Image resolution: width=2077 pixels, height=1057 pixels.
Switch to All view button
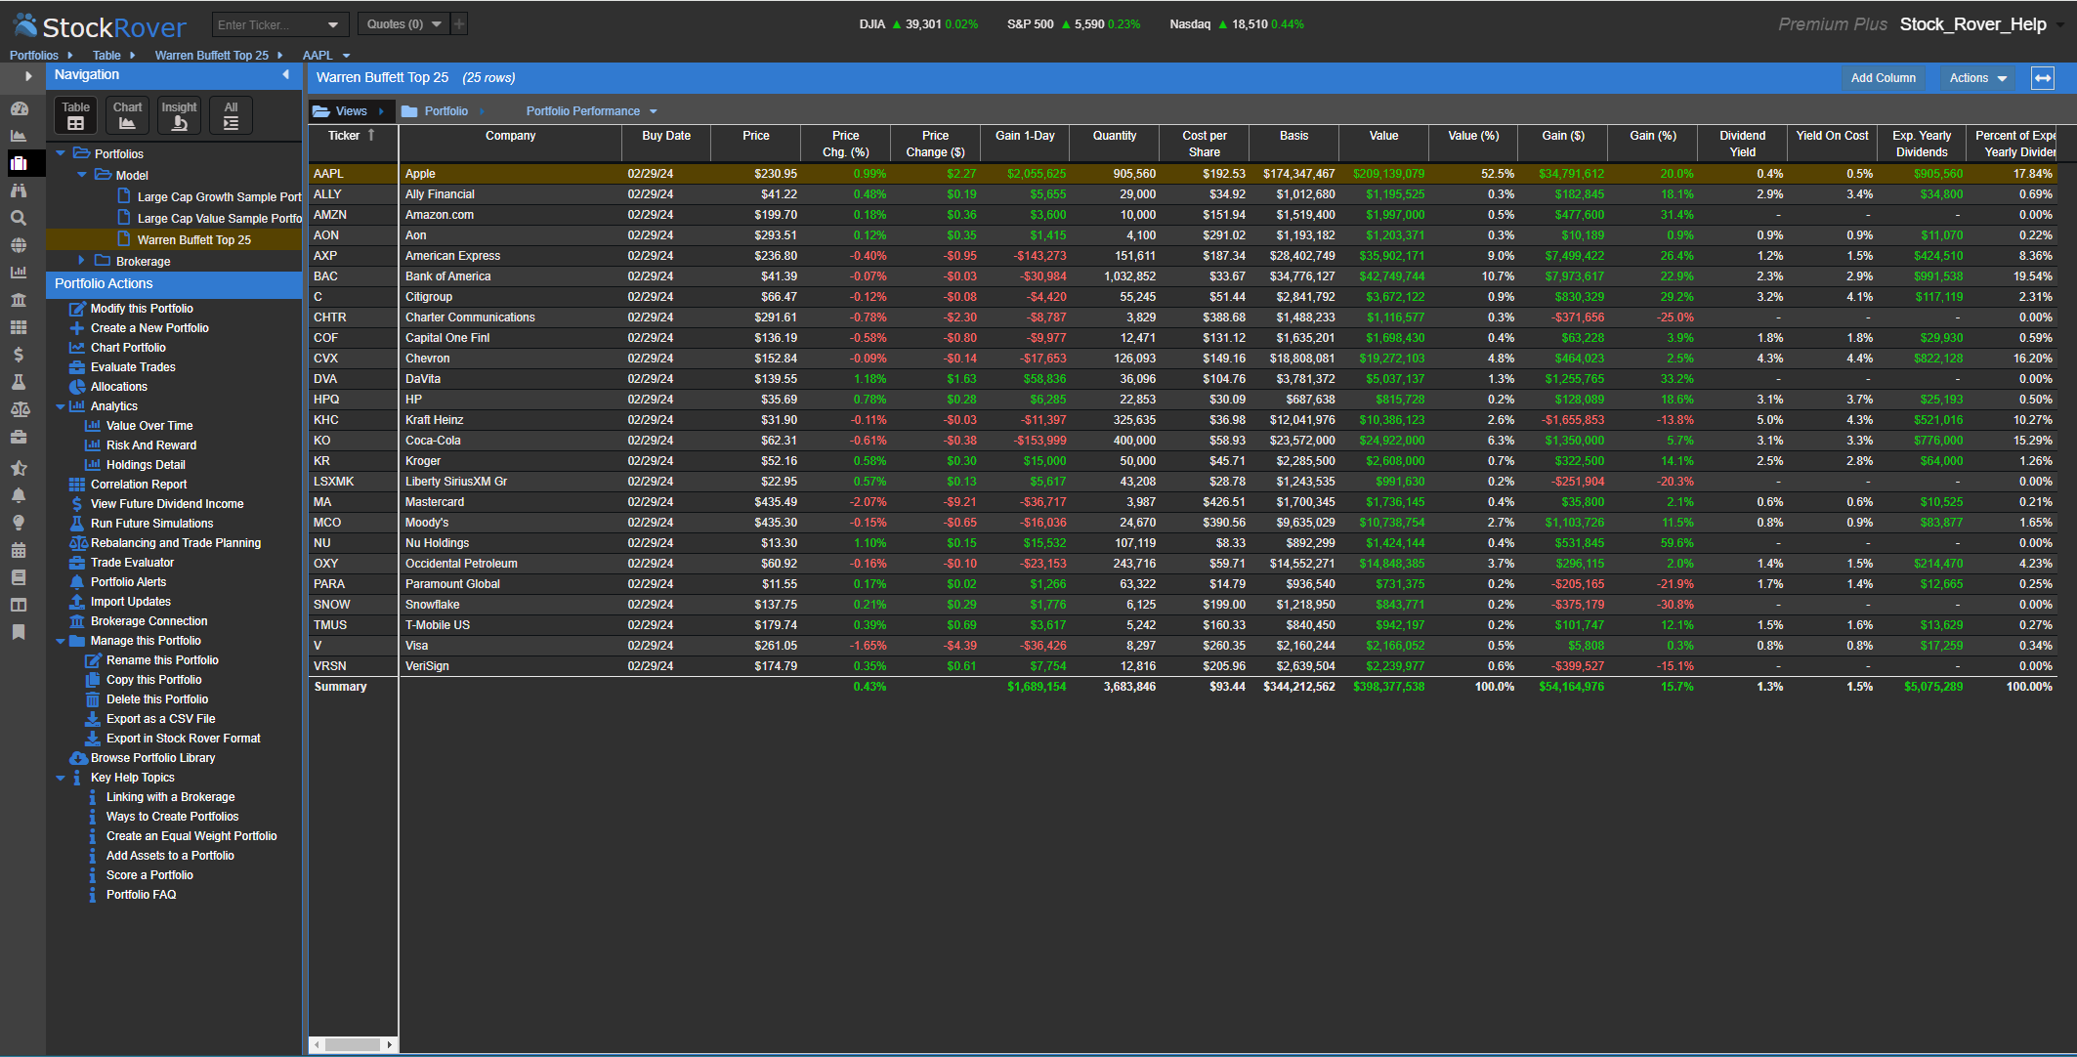click(231, 115)
